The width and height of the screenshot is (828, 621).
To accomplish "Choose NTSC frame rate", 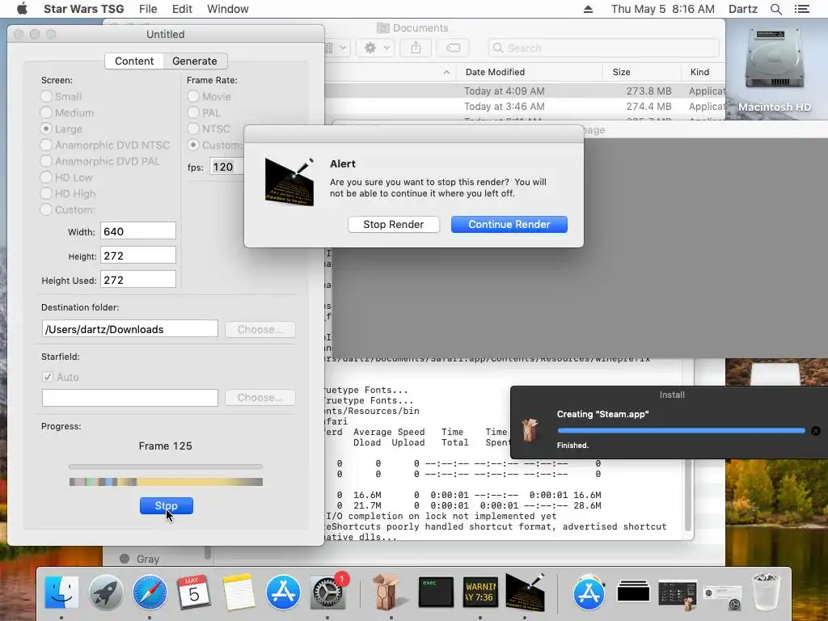I will pyautogui.click(x=193, y=129).
